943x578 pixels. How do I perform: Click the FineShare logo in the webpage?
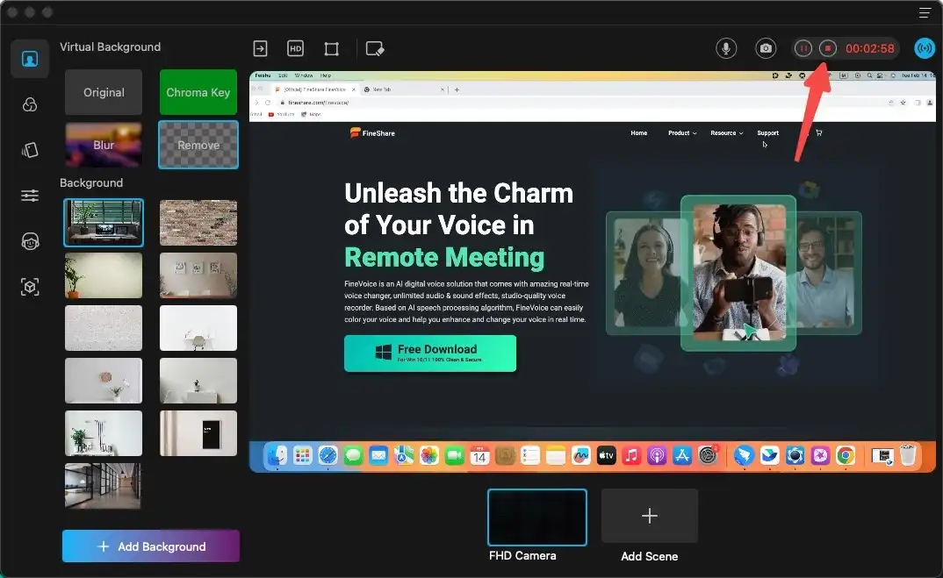click(372, 132)
